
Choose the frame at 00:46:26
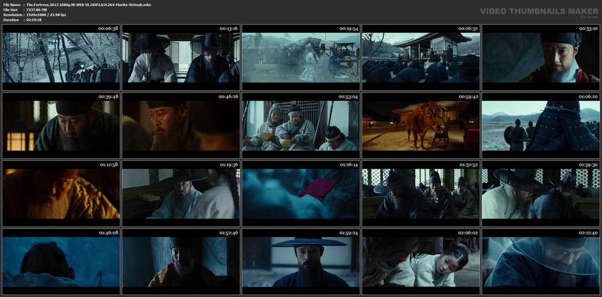(x=181, y=125)
